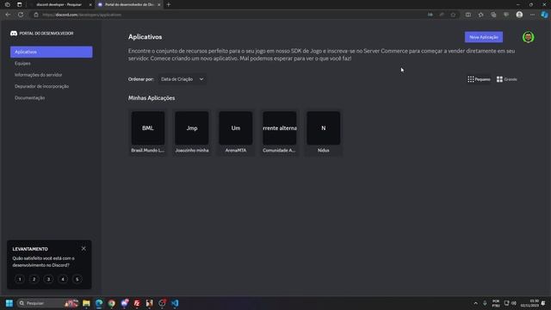
Task: Open FileZilla from taskbar
Action: pyautogui.click(x=137, y=303)
